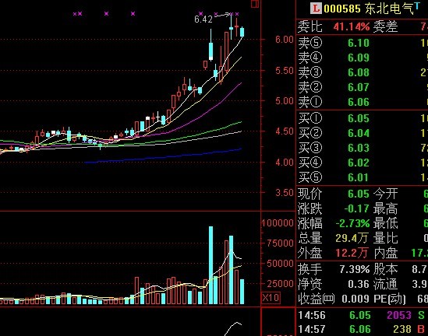This screenshot has width=428, height=336.
Task: Click the tallest cyan volume bar
Action: coord(210,265)
